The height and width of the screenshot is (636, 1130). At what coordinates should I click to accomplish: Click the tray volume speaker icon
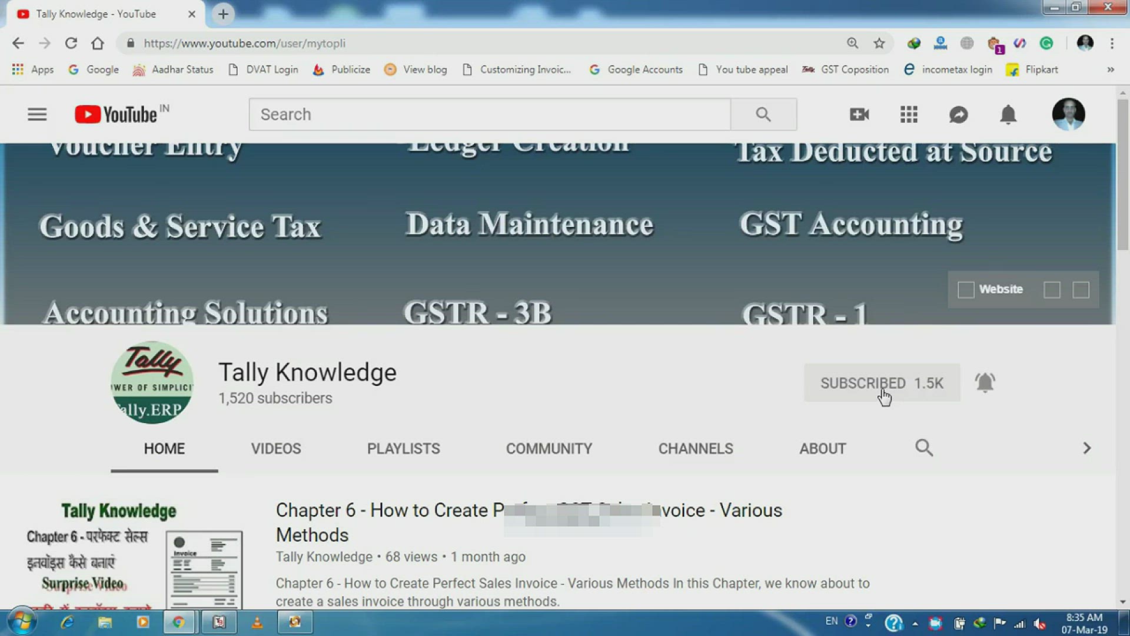[x=1040, y=623]
